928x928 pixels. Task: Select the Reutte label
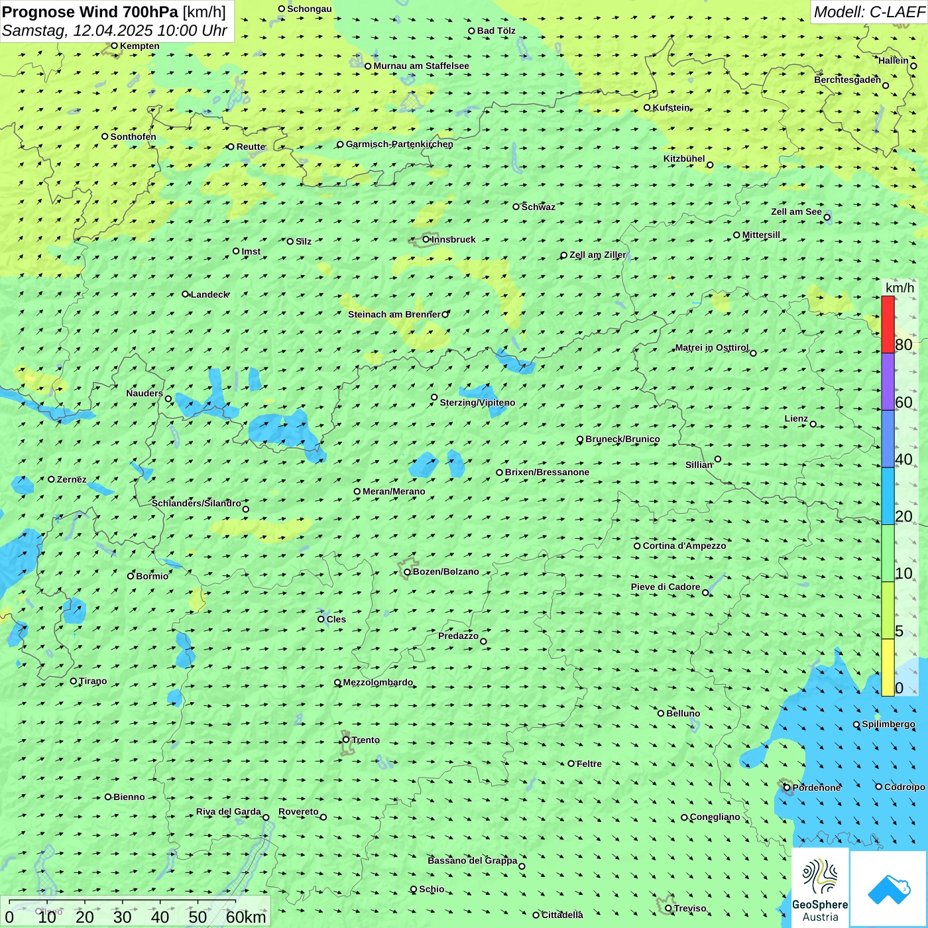251,146
